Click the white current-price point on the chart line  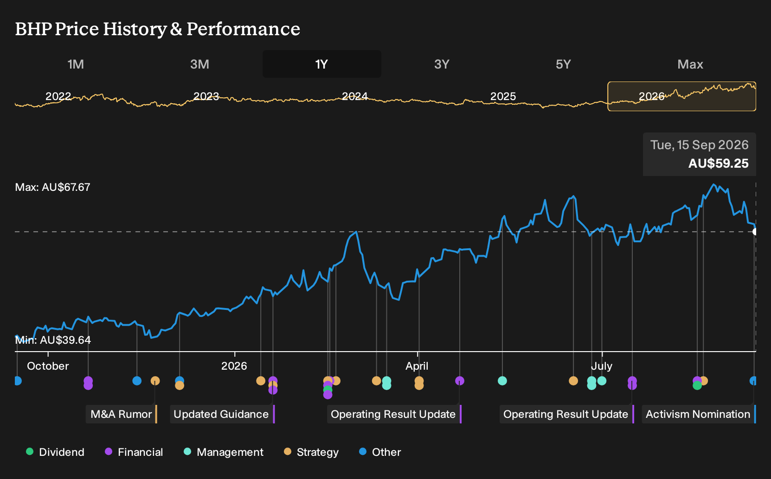click(755, 232)
